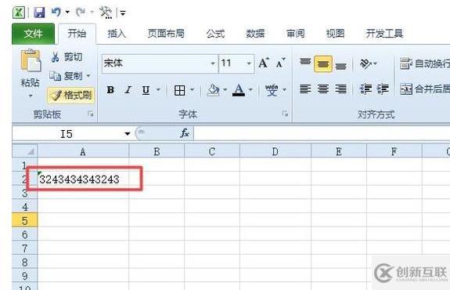Switch to 页面布局 (Page Layout) tab
The image size is (450, 290).
click(x=166, y=34)
